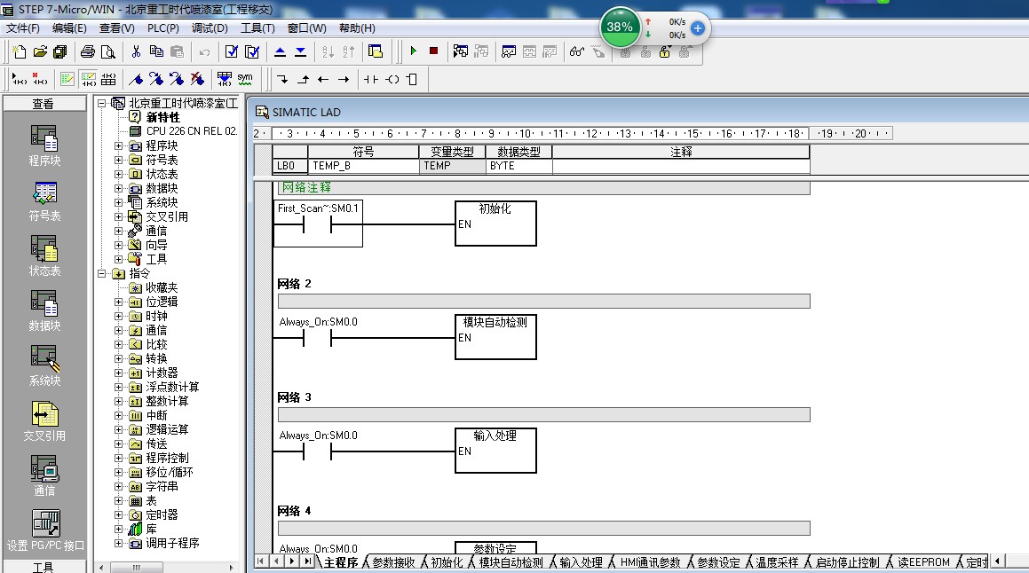Expand the 调用子程序 folder
Viewport: 1029px width, 573px height.
pyautogui.click(x=119, y=544)
